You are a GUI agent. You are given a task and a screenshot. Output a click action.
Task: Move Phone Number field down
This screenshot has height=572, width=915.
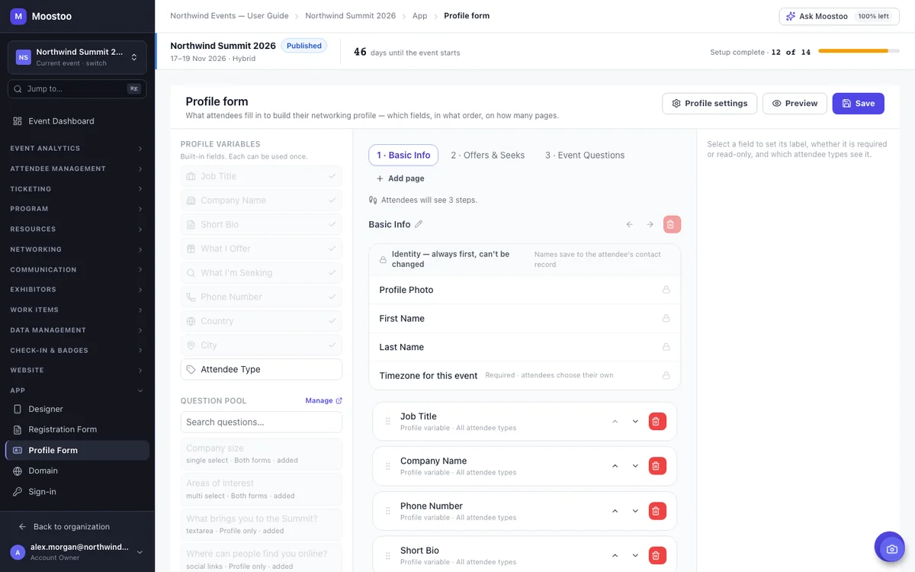click(635, 511)
